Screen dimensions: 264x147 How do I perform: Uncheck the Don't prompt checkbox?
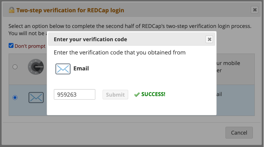[x=11, y=46]
